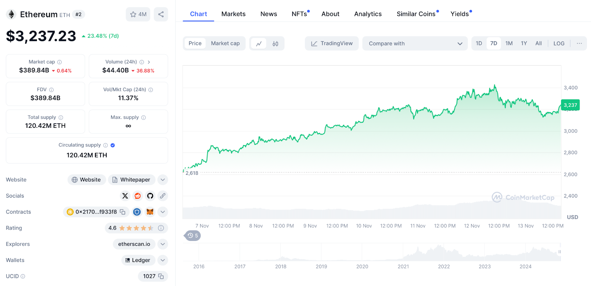The width and height of the screenshot is (591, 286).
Task: Open the News tab
Action: (x=269, y=14)
